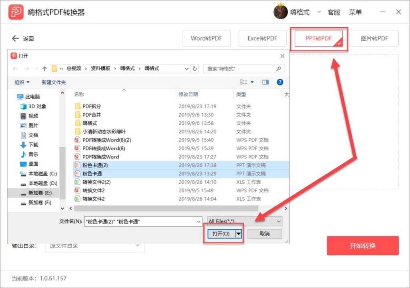Click the 返回 back arrow
Viewport: 410px width, 288px height.
coord(16,38)
